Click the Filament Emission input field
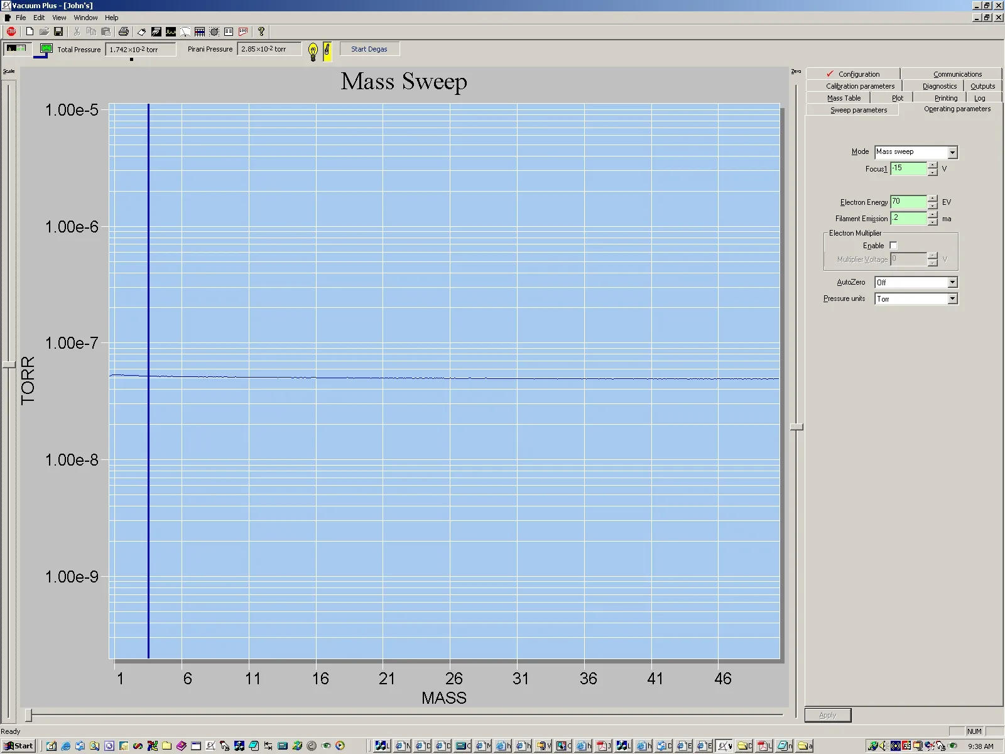Viewport: 1005px width, 754px height. pyautogui.click(x=908, y=218)
